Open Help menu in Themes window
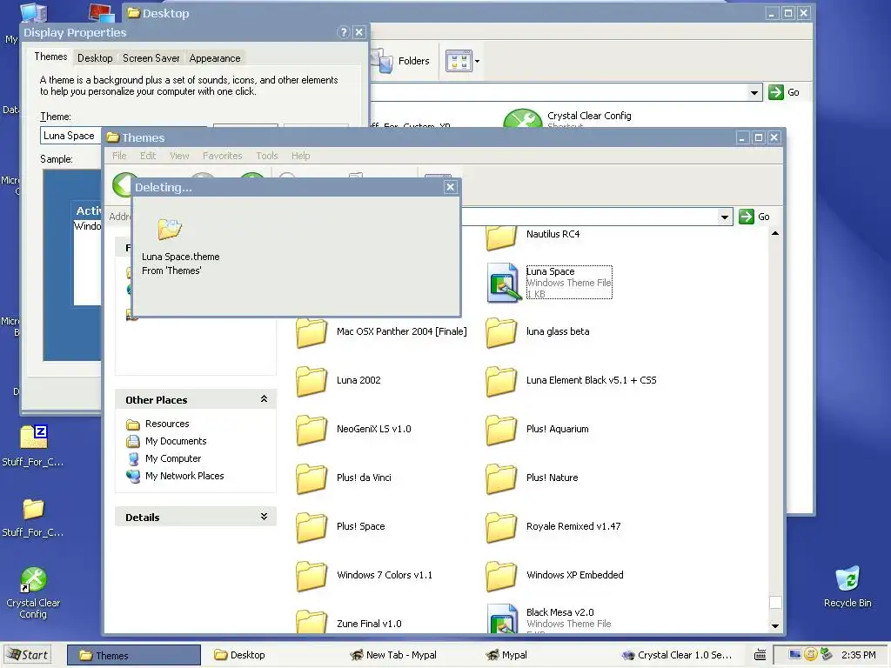Screen dimensions: 891x668 (300, 156)
